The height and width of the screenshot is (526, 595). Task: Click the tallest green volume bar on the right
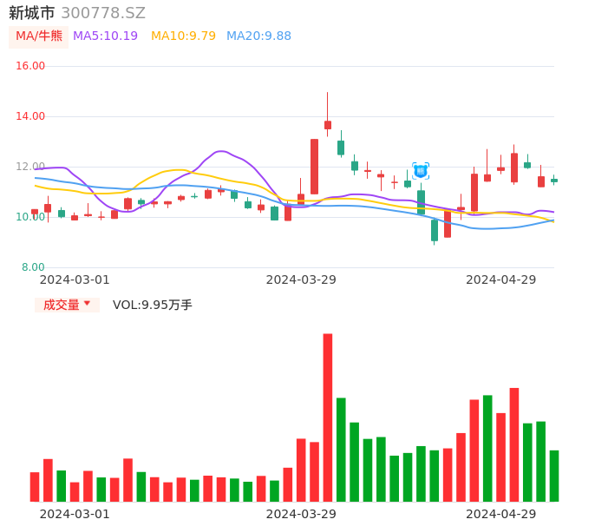(x=487, y=448)
